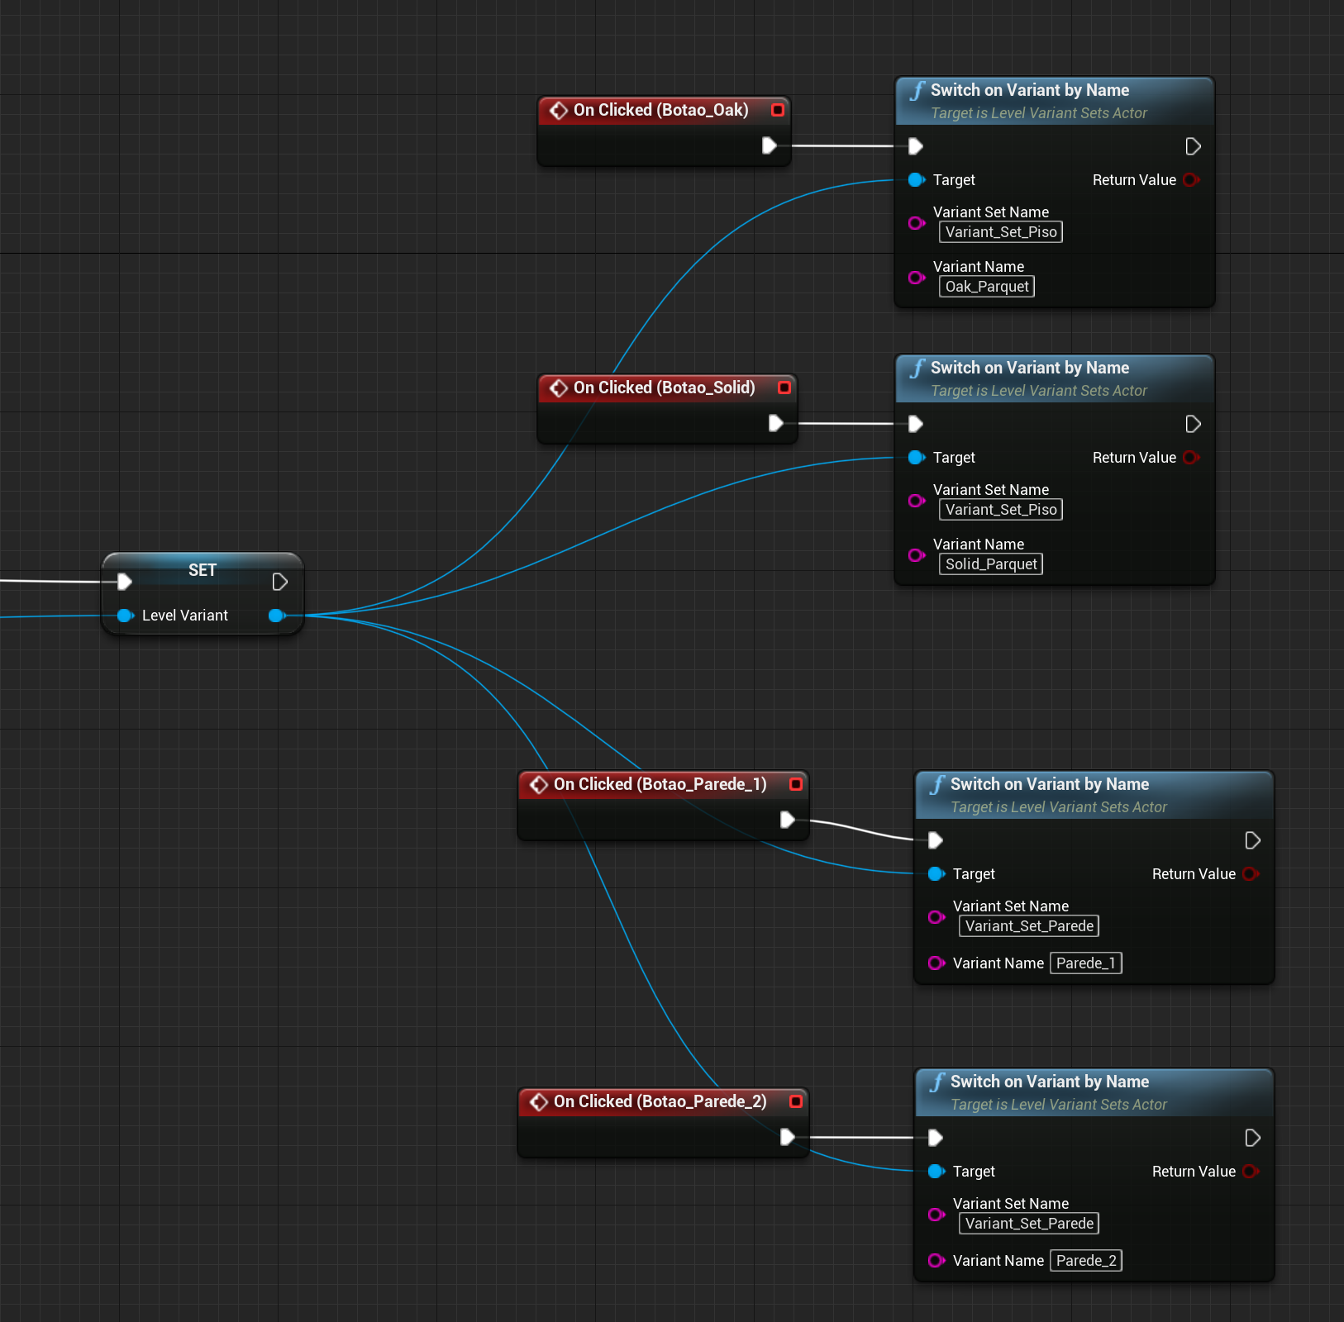The height and width of the screenshot is (1322, 1344).
Task: Select the On Clicked (Botao_Oak) event node title
Action: pos(660,110)
